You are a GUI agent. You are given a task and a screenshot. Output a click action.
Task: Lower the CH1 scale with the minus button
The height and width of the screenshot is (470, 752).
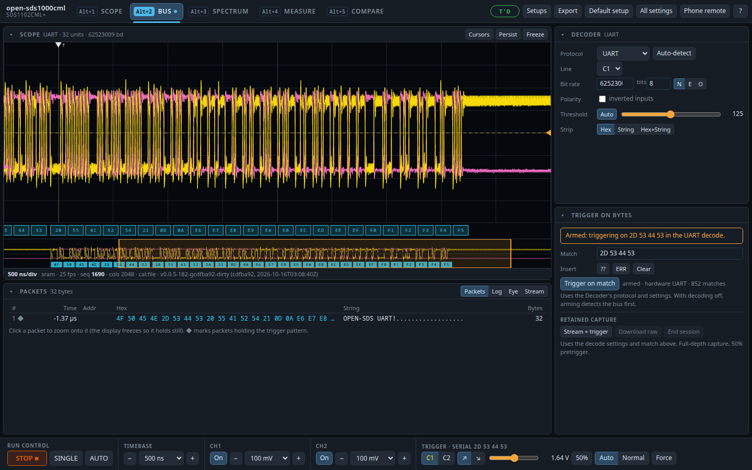236,459
